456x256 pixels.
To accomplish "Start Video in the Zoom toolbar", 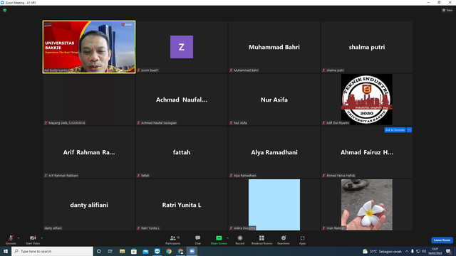I will [33, 240].
